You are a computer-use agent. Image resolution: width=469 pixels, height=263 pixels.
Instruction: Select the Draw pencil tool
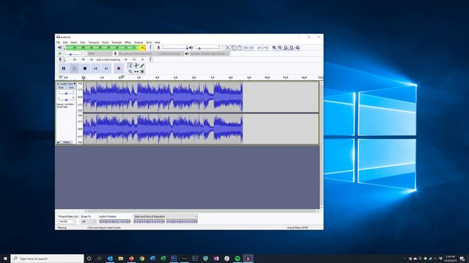[x=142, y=66]
